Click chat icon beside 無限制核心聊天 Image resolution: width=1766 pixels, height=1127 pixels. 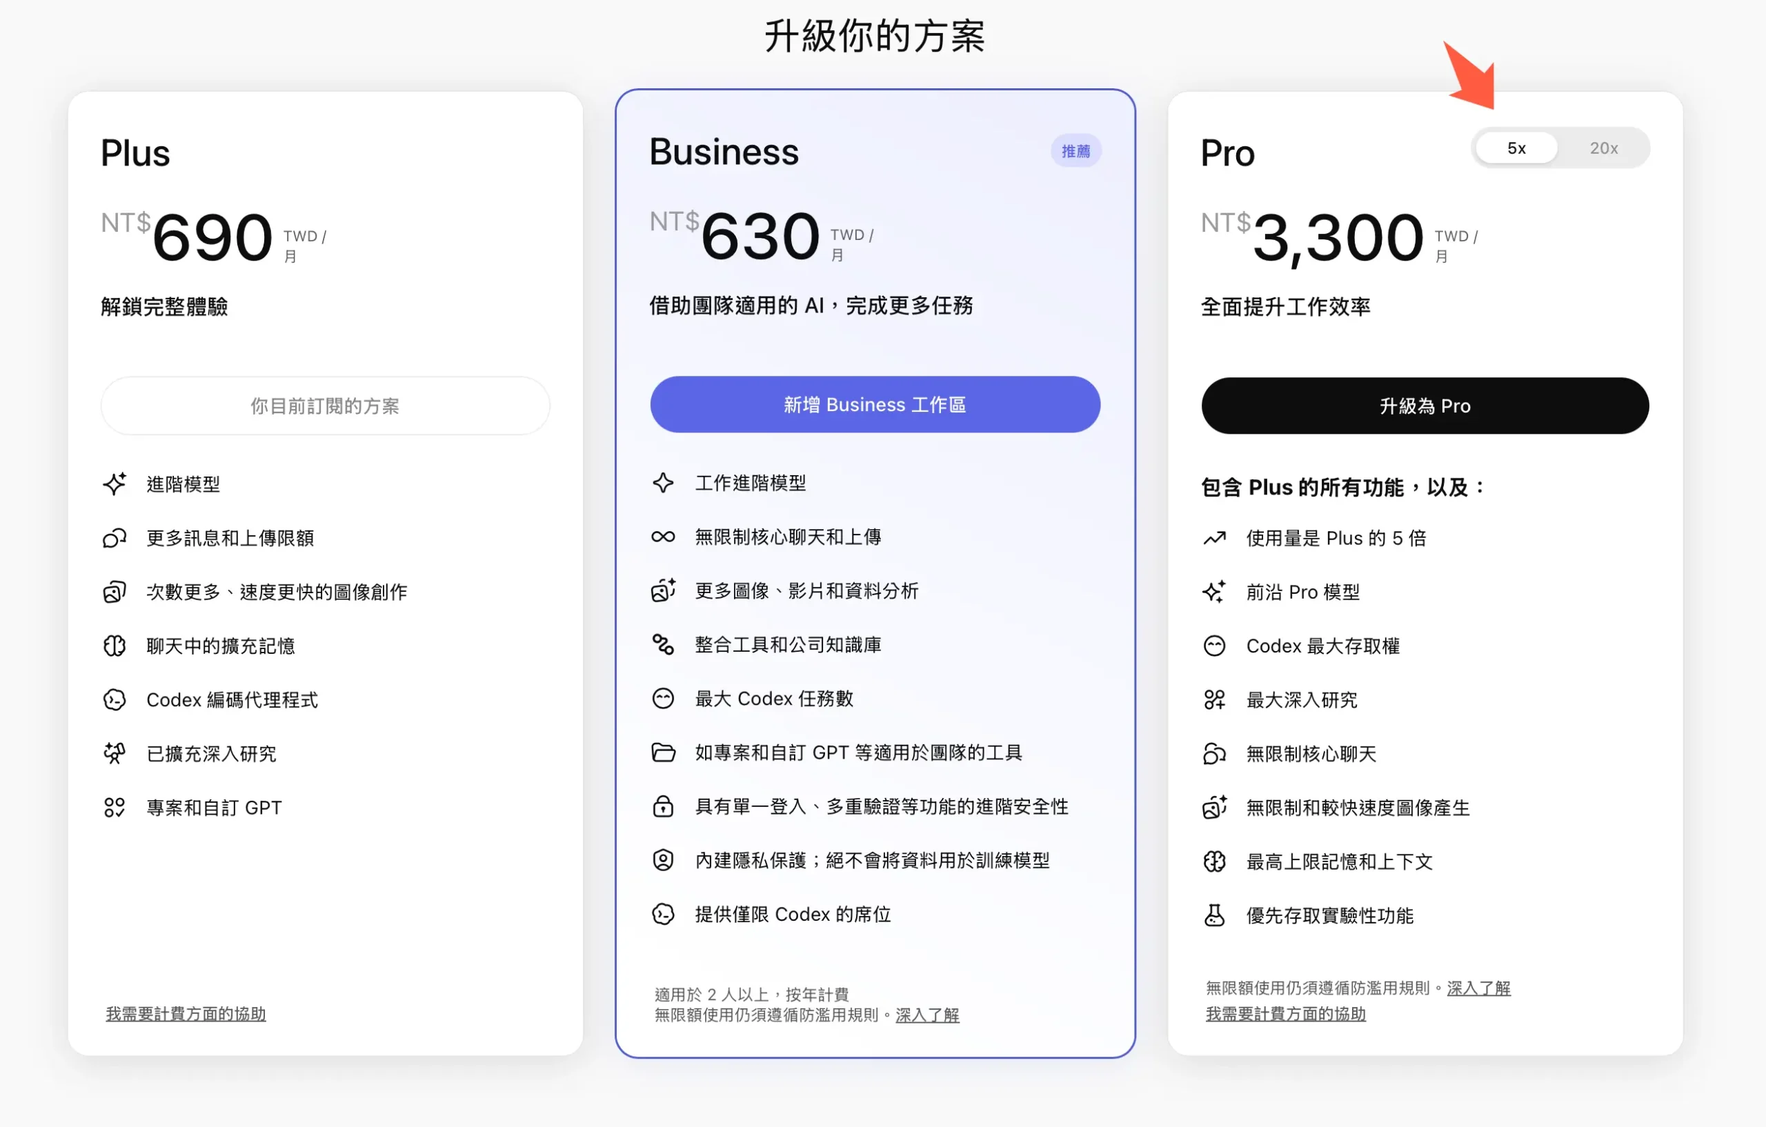pos(1215,754)
